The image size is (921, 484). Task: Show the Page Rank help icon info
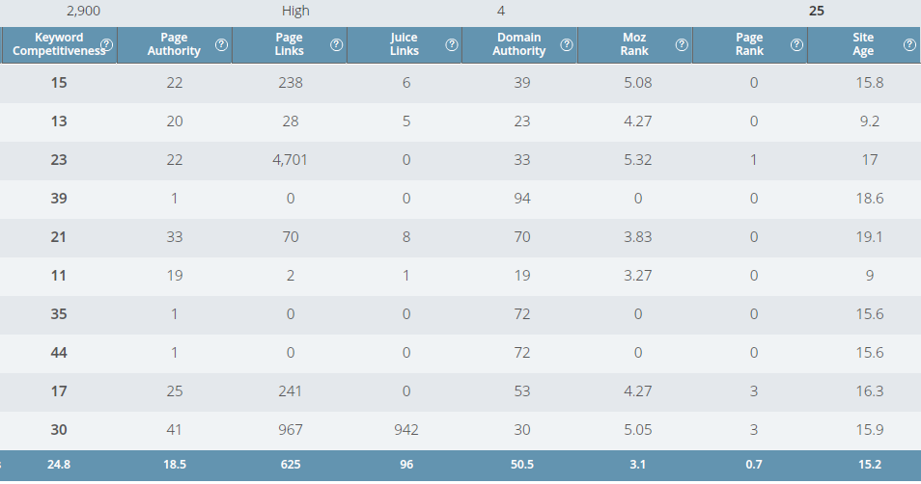[x=797, y=44]
